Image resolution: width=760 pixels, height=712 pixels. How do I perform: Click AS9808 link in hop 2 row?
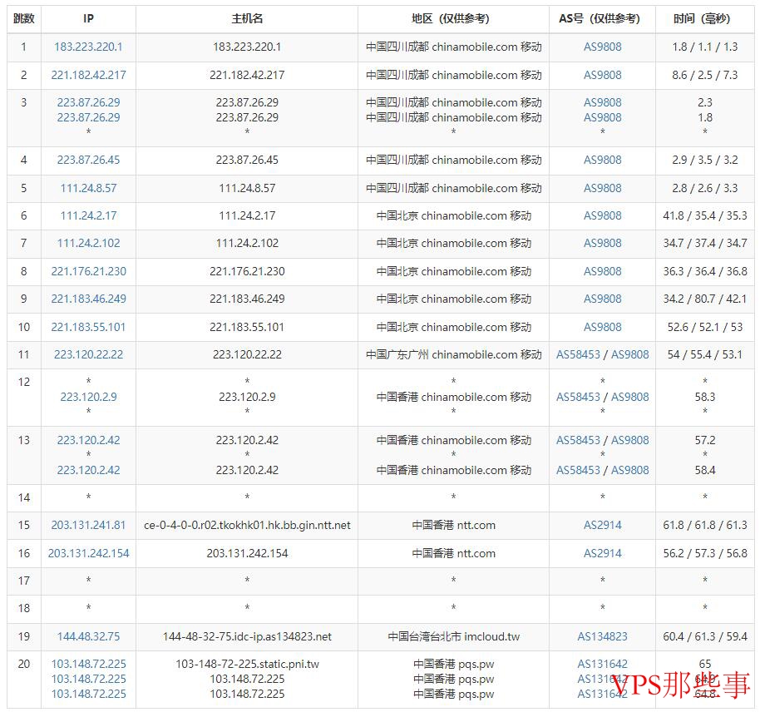(603, 75)
